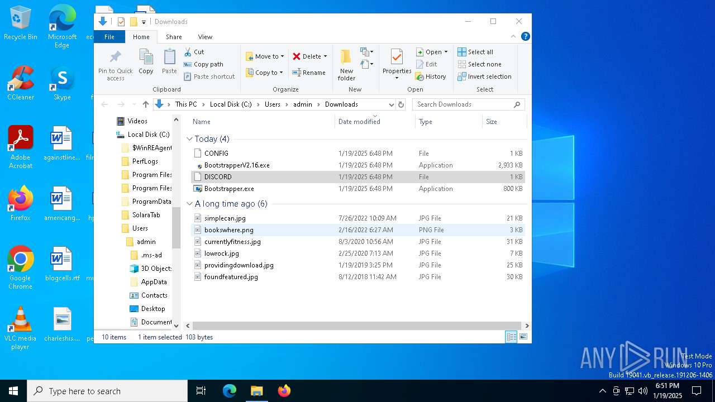Open Firefox from the taskbar
Viewport: 715px width, 402px height.
(x=284, y=391)
